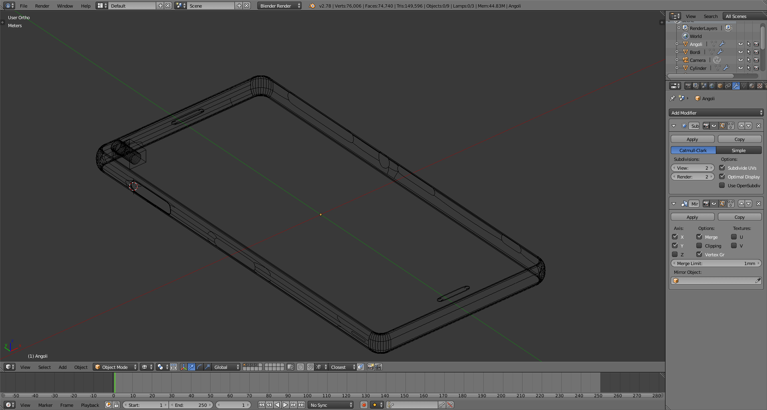
Task: Enable the Z mirror axis checkbox
Action: 675,254
